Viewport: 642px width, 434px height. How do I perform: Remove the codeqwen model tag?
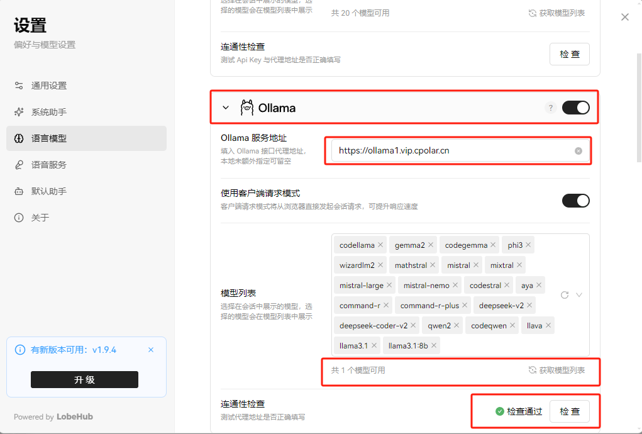click(512, 325)
